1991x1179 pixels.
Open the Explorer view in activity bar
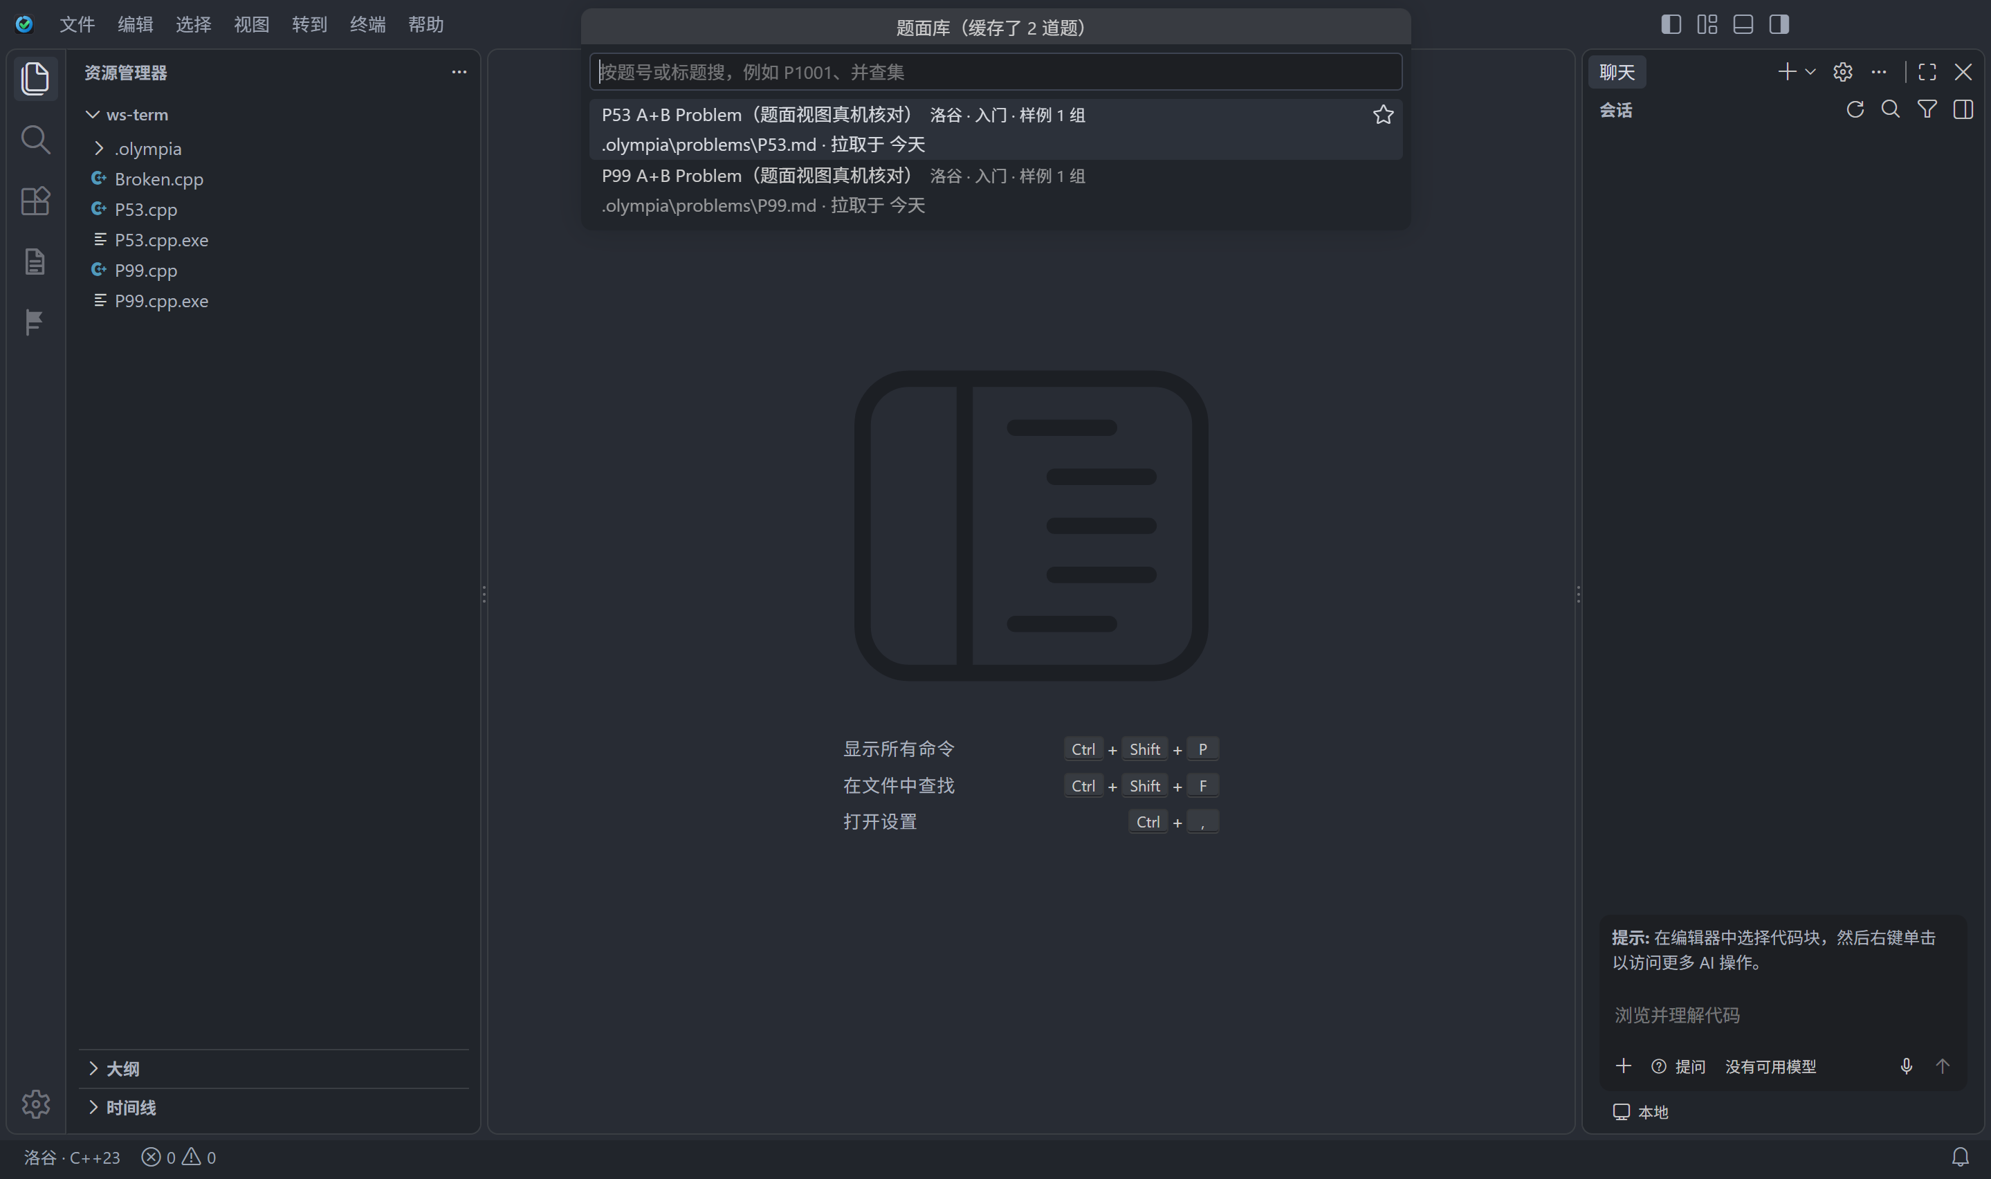pyautogui.click(x=35, y=79)
